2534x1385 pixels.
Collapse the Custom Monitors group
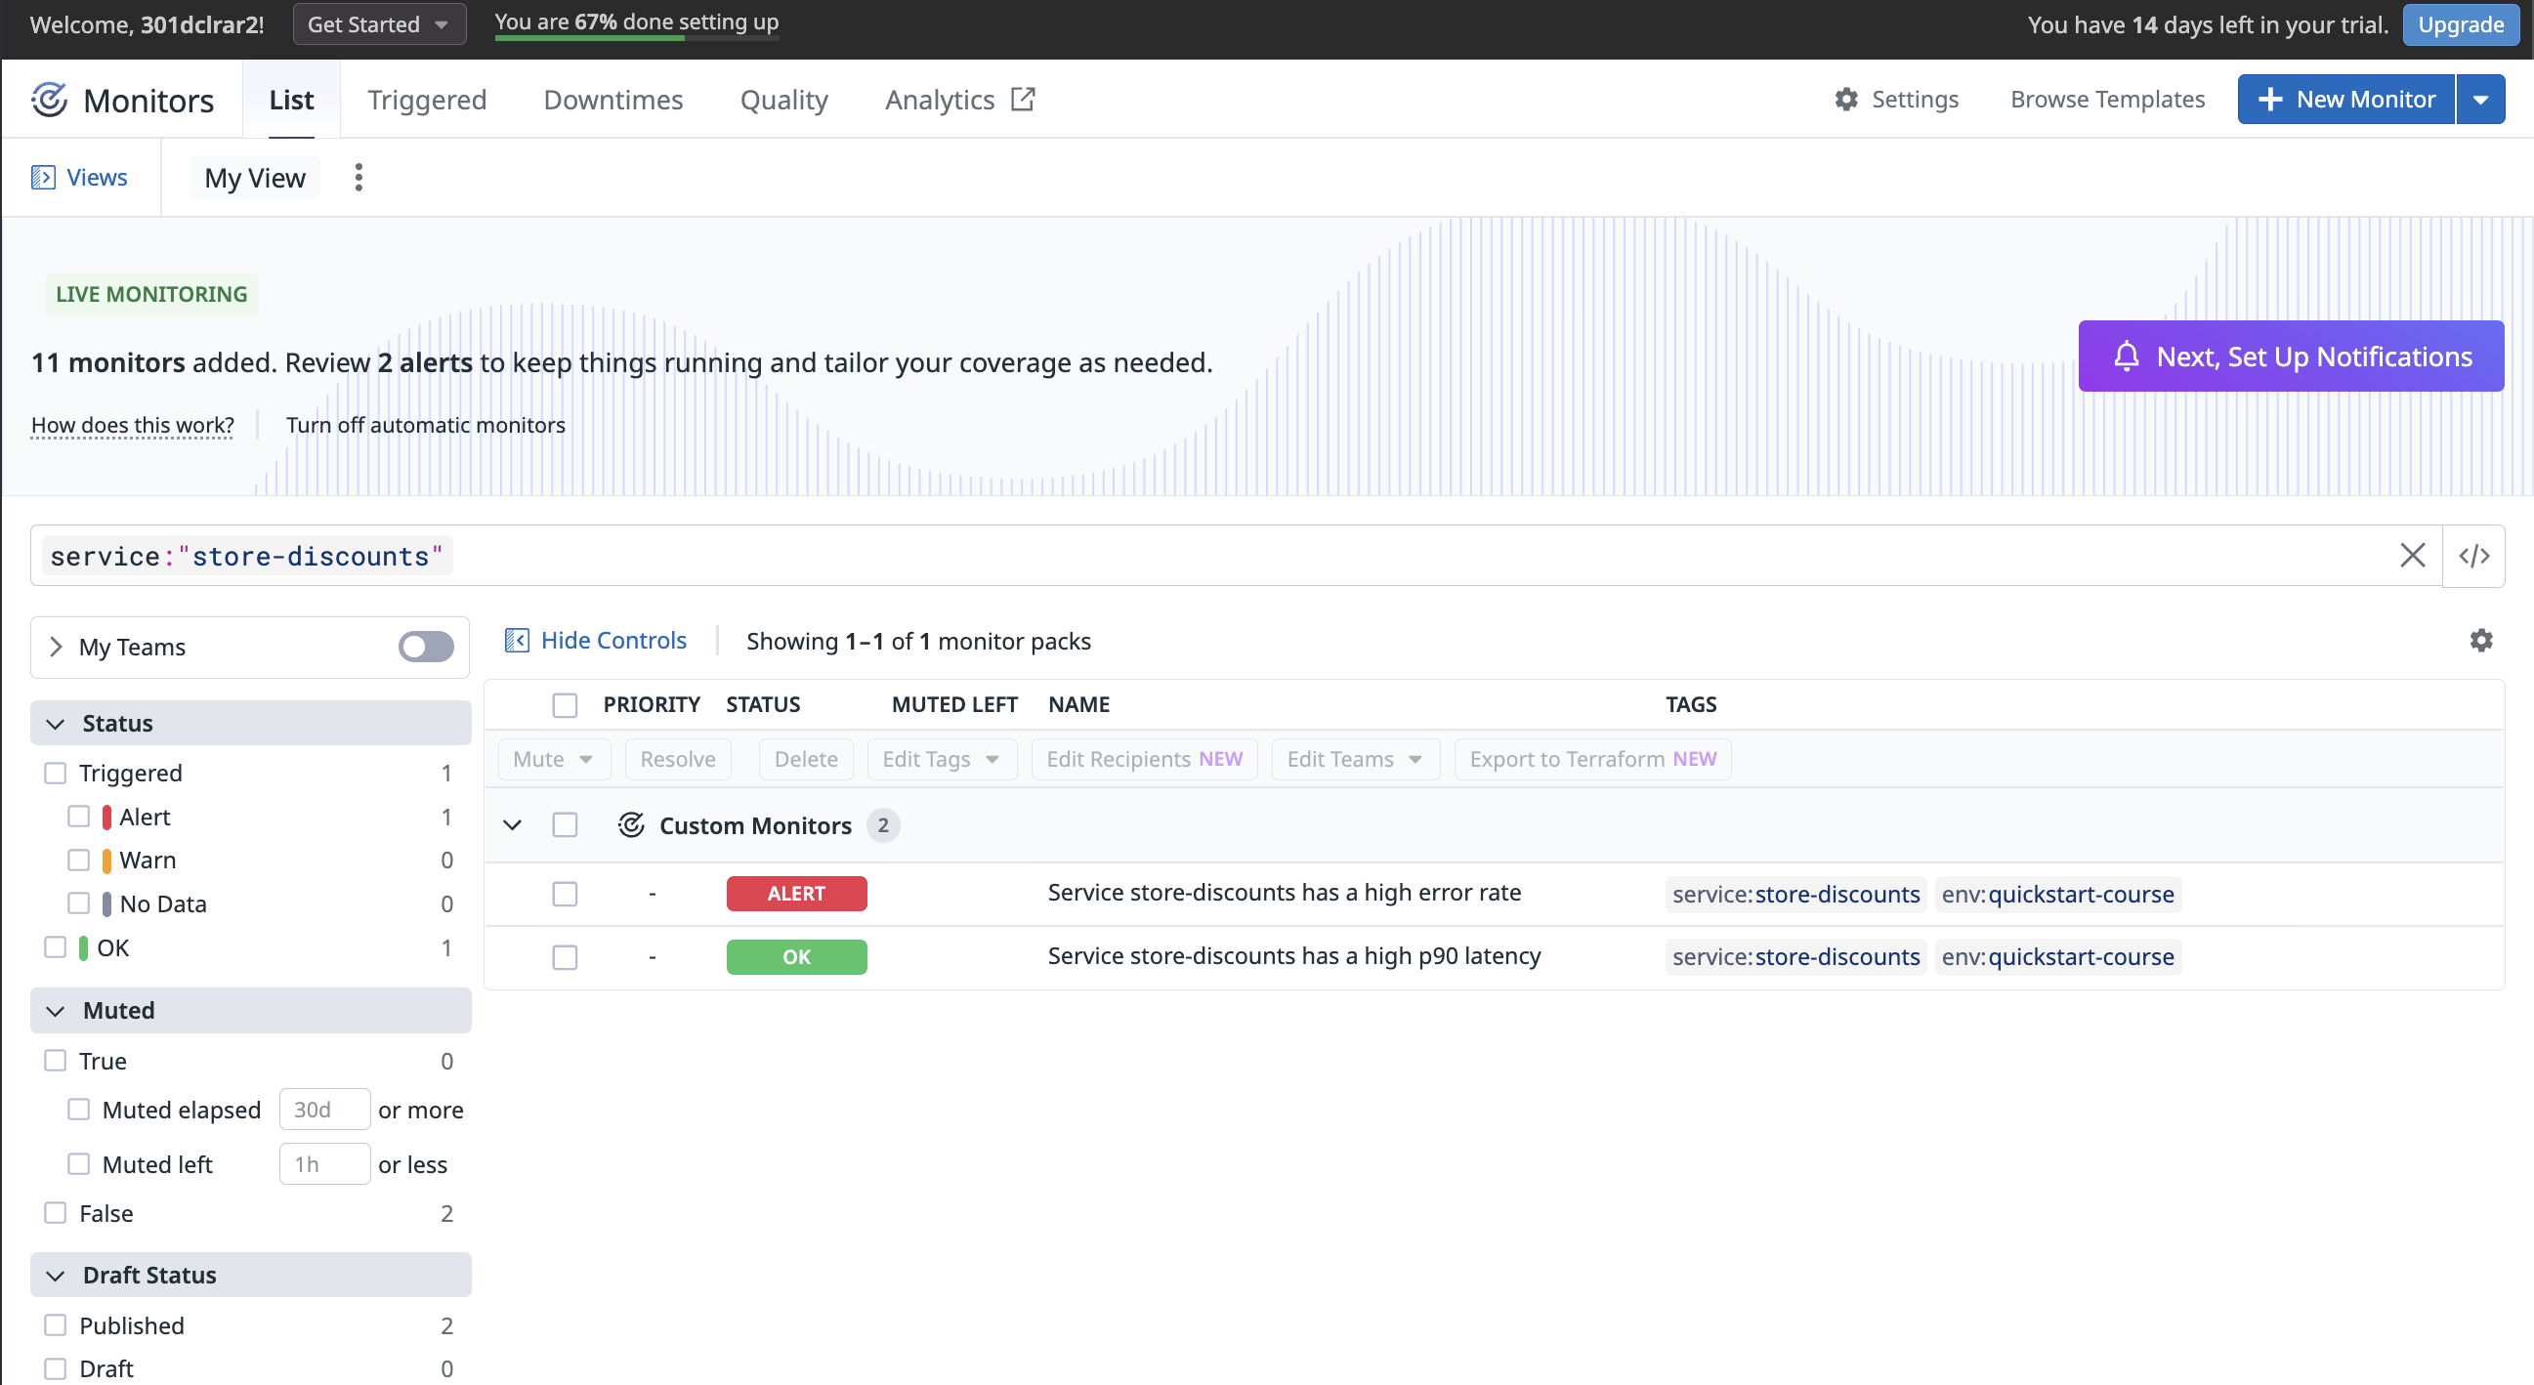(513, 825)
